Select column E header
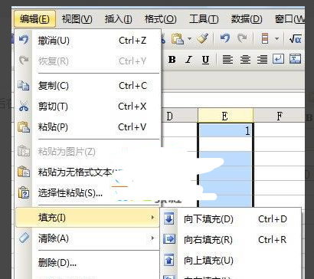The width and height of the screenshot is (314, 279). 225,116
